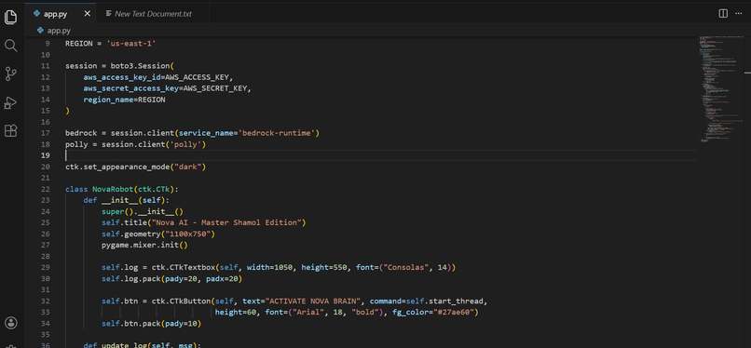This screenshot has width=751, height=348.
Task: Split the editor to the right
Action: coord(723,14)
